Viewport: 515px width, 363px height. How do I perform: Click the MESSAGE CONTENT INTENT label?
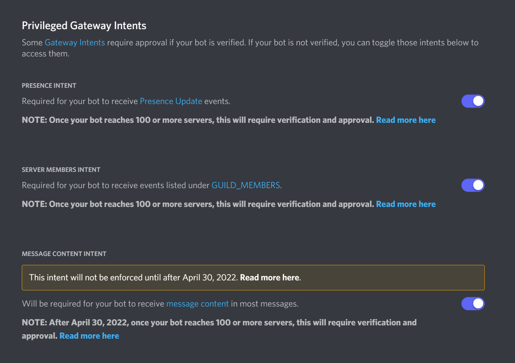[64, 253]
